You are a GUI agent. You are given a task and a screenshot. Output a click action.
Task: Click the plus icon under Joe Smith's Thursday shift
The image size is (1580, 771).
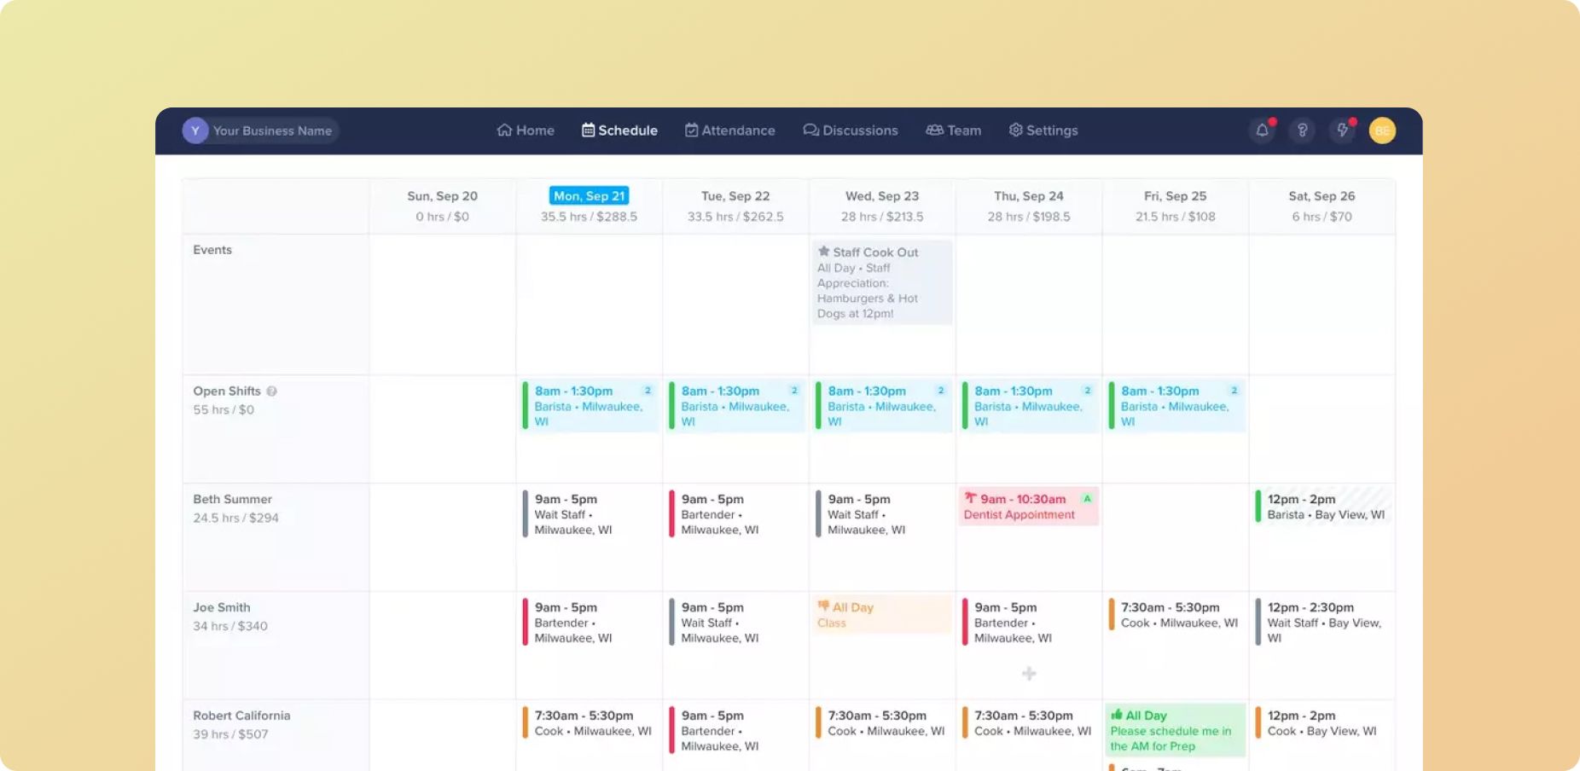point(1029,674)
